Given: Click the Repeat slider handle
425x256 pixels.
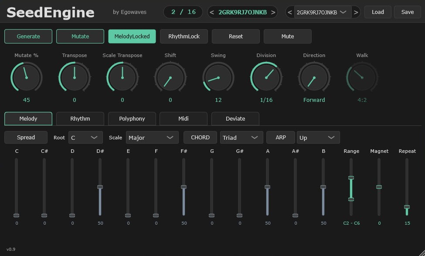Looking at the screenshot, I should 407,207.
